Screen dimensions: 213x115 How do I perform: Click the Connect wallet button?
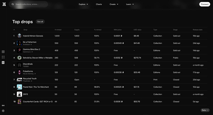tap(205, 4)
